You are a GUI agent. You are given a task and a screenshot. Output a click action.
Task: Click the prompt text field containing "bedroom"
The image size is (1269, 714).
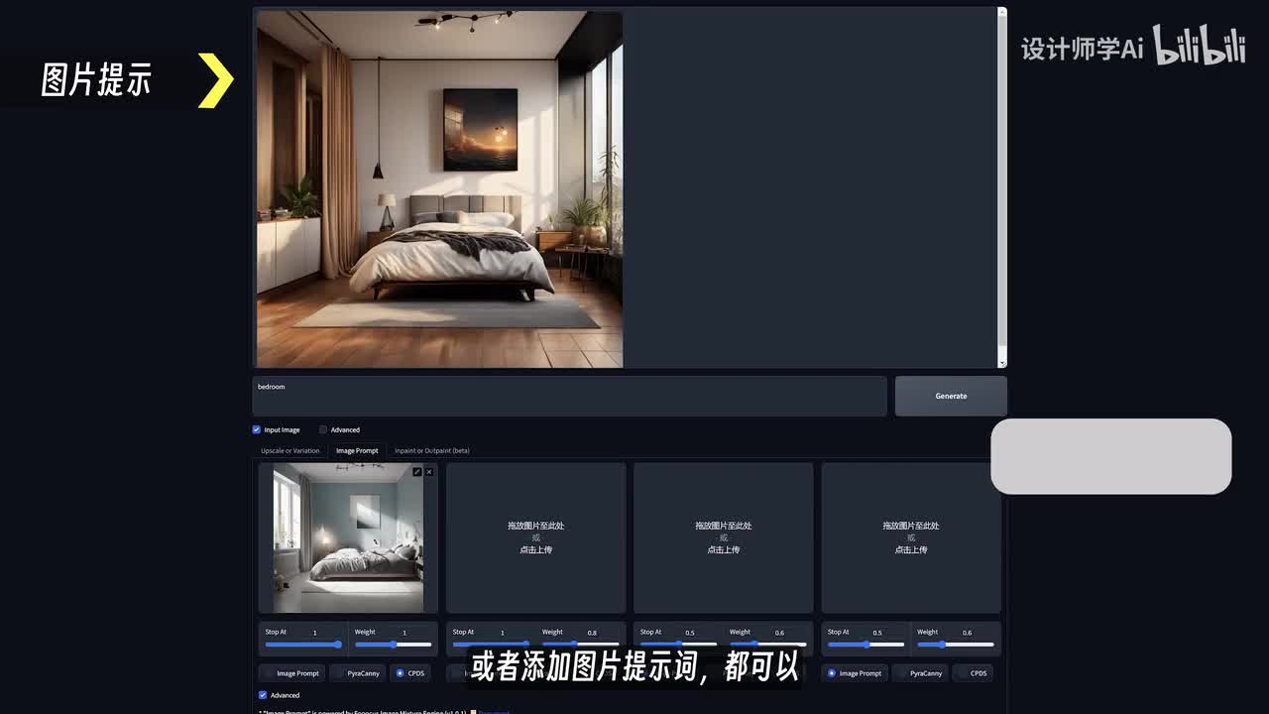pyautogui.click(x=569, y=396)
